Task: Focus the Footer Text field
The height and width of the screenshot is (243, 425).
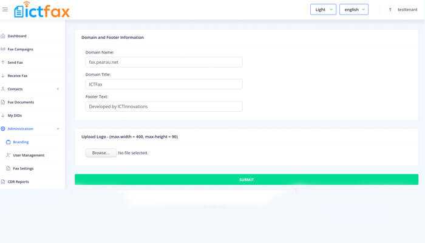Action: tap(164, 106)
